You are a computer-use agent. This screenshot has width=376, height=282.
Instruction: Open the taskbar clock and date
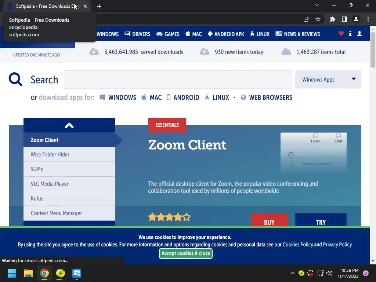[348, 273]
